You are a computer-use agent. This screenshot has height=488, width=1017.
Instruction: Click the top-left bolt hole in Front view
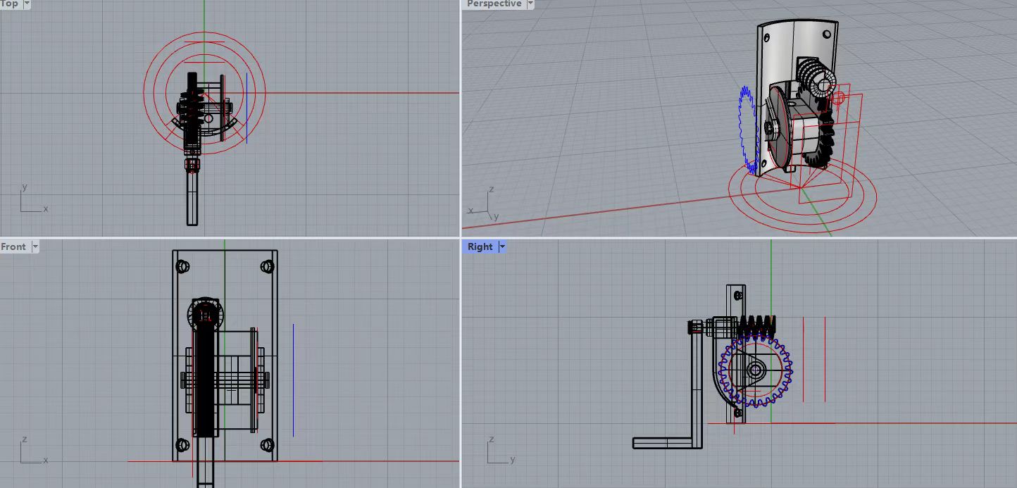182,266
